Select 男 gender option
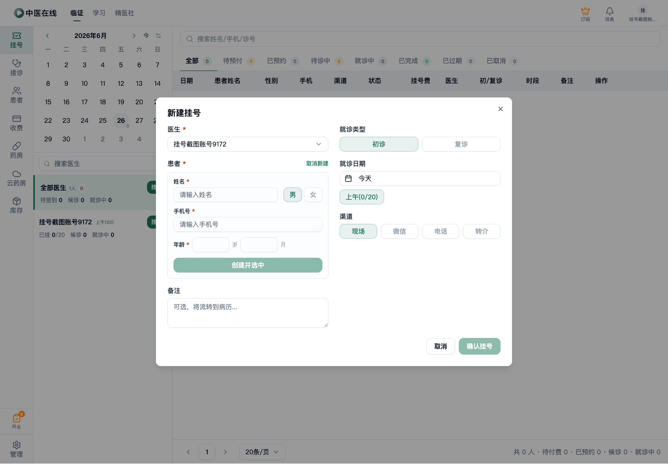The width and height of the screenshot is (668, 464). [x=293, y=195]
